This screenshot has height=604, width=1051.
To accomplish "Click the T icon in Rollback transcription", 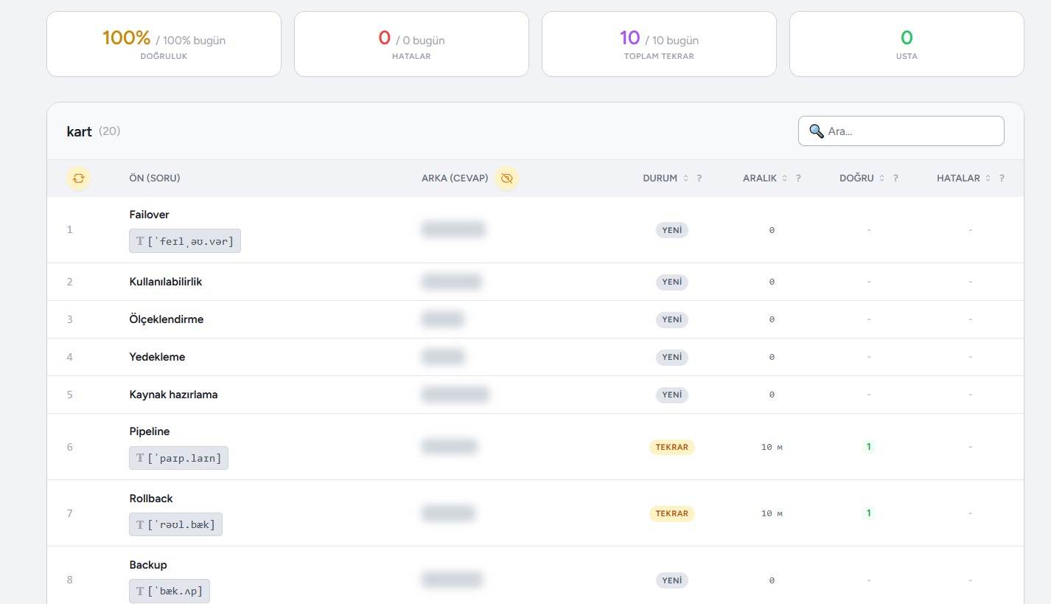I will coord(140,525).
